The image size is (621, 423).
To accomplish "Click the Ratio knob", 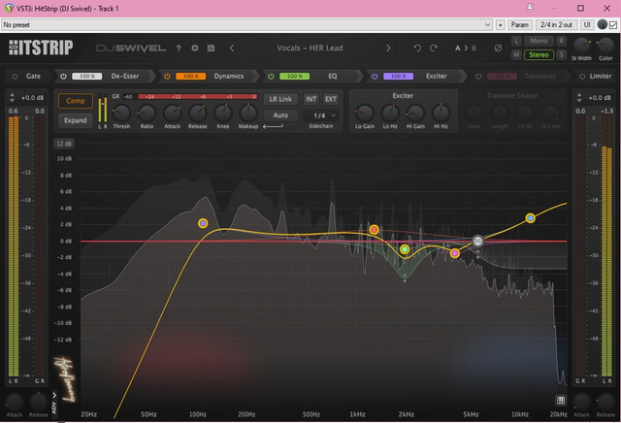I will 147,114.
